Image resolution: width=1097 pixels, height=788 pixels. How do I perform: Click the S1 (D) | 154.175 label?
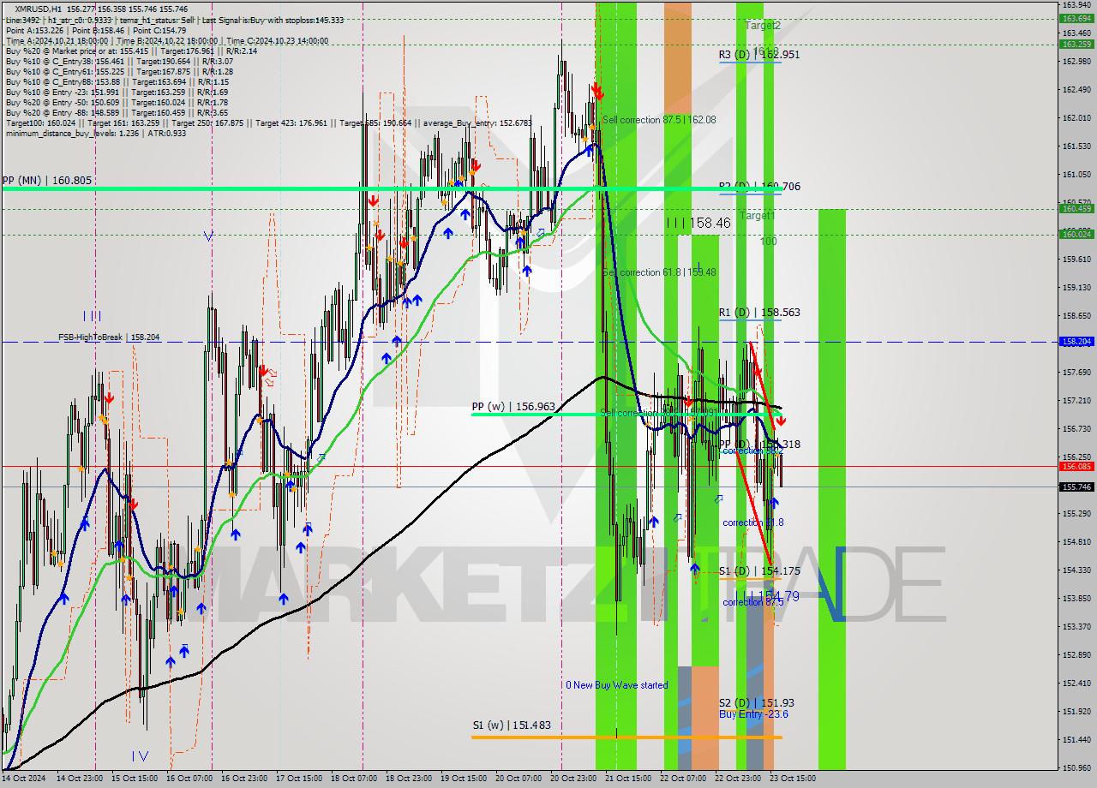(x=759, y=571)
